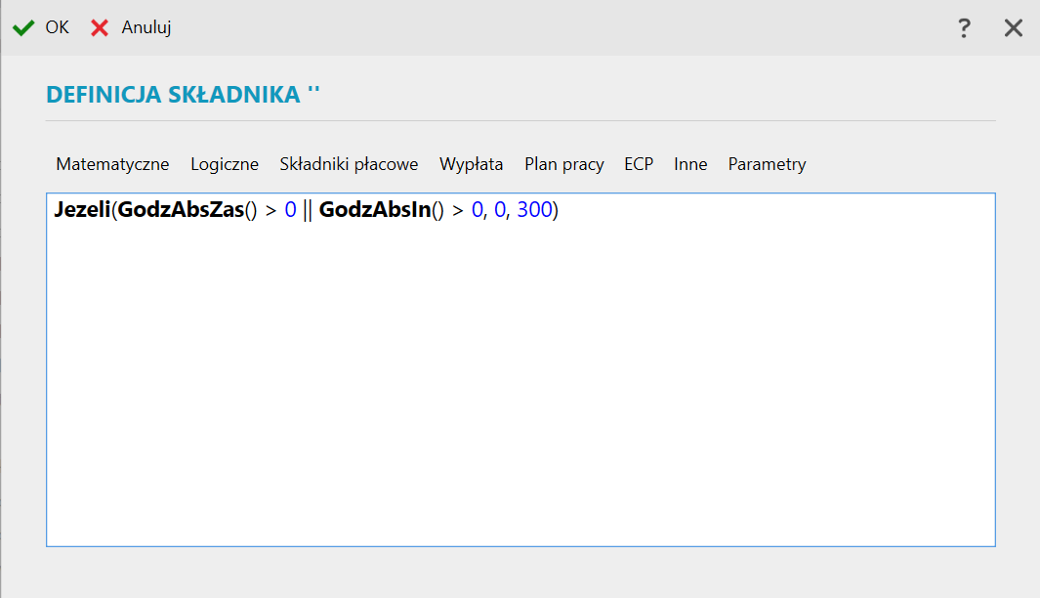Viewport: 1040px width, 598px height.
Task: Click the value 300 in the formula
Action: click(534, 210)
